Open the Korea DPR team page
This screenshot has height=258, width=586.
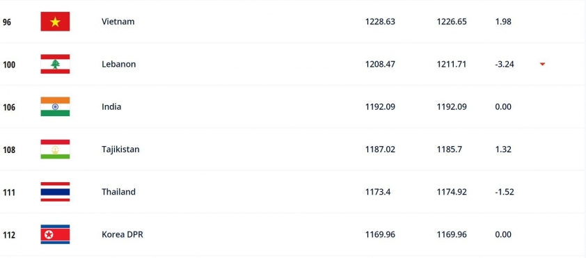tap(122, 234)
